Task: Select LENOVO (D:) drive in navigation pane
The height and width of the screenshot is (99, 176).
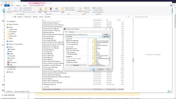Action: coord(12,69)
